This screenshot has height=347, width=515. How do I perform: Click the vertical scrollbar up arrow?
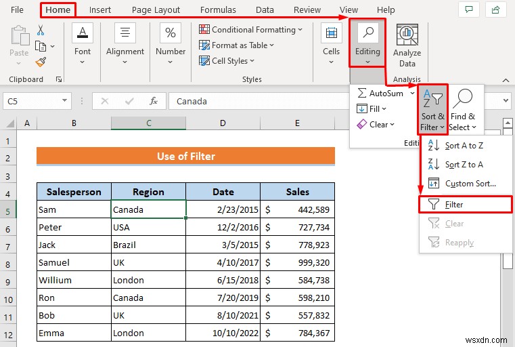(508, 123)
